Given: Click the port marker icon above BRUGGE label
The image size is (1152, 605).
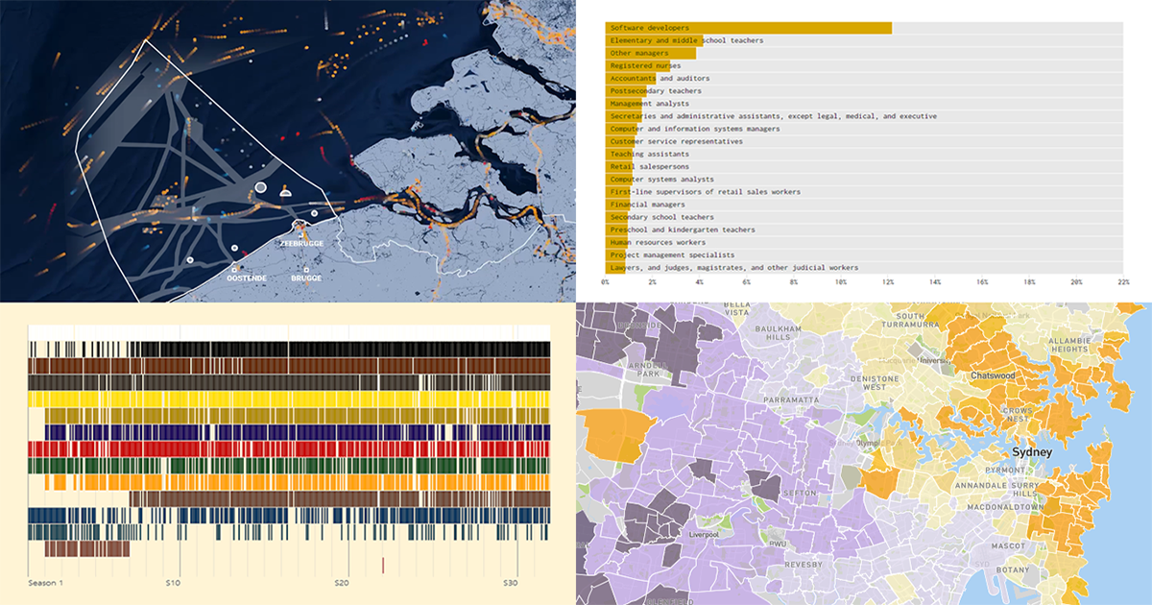Looking at the screenshot, I should (307, 269).
